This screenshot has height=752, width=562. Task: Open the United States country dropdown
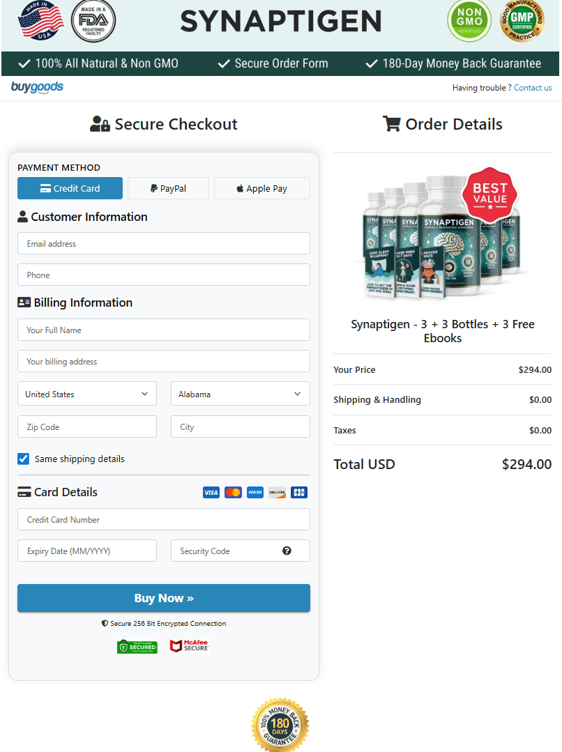pos(86,394)
